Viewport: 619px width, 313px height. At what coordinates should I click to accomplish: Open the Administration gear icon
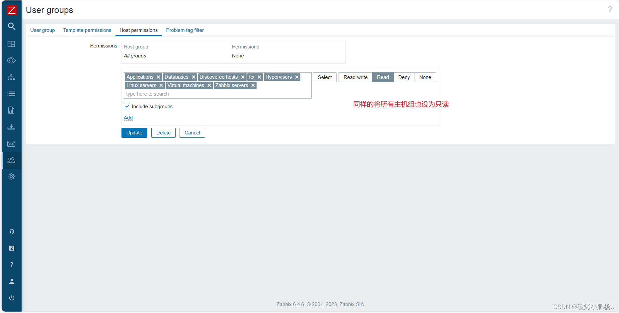pyautogui.click(x=12, y=177)
